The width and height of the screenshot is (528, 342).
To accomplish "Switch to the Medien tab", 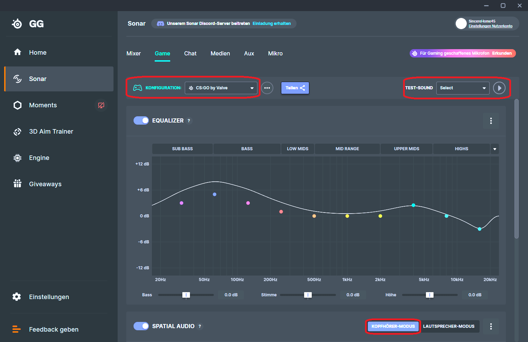I will coord(220,53).
